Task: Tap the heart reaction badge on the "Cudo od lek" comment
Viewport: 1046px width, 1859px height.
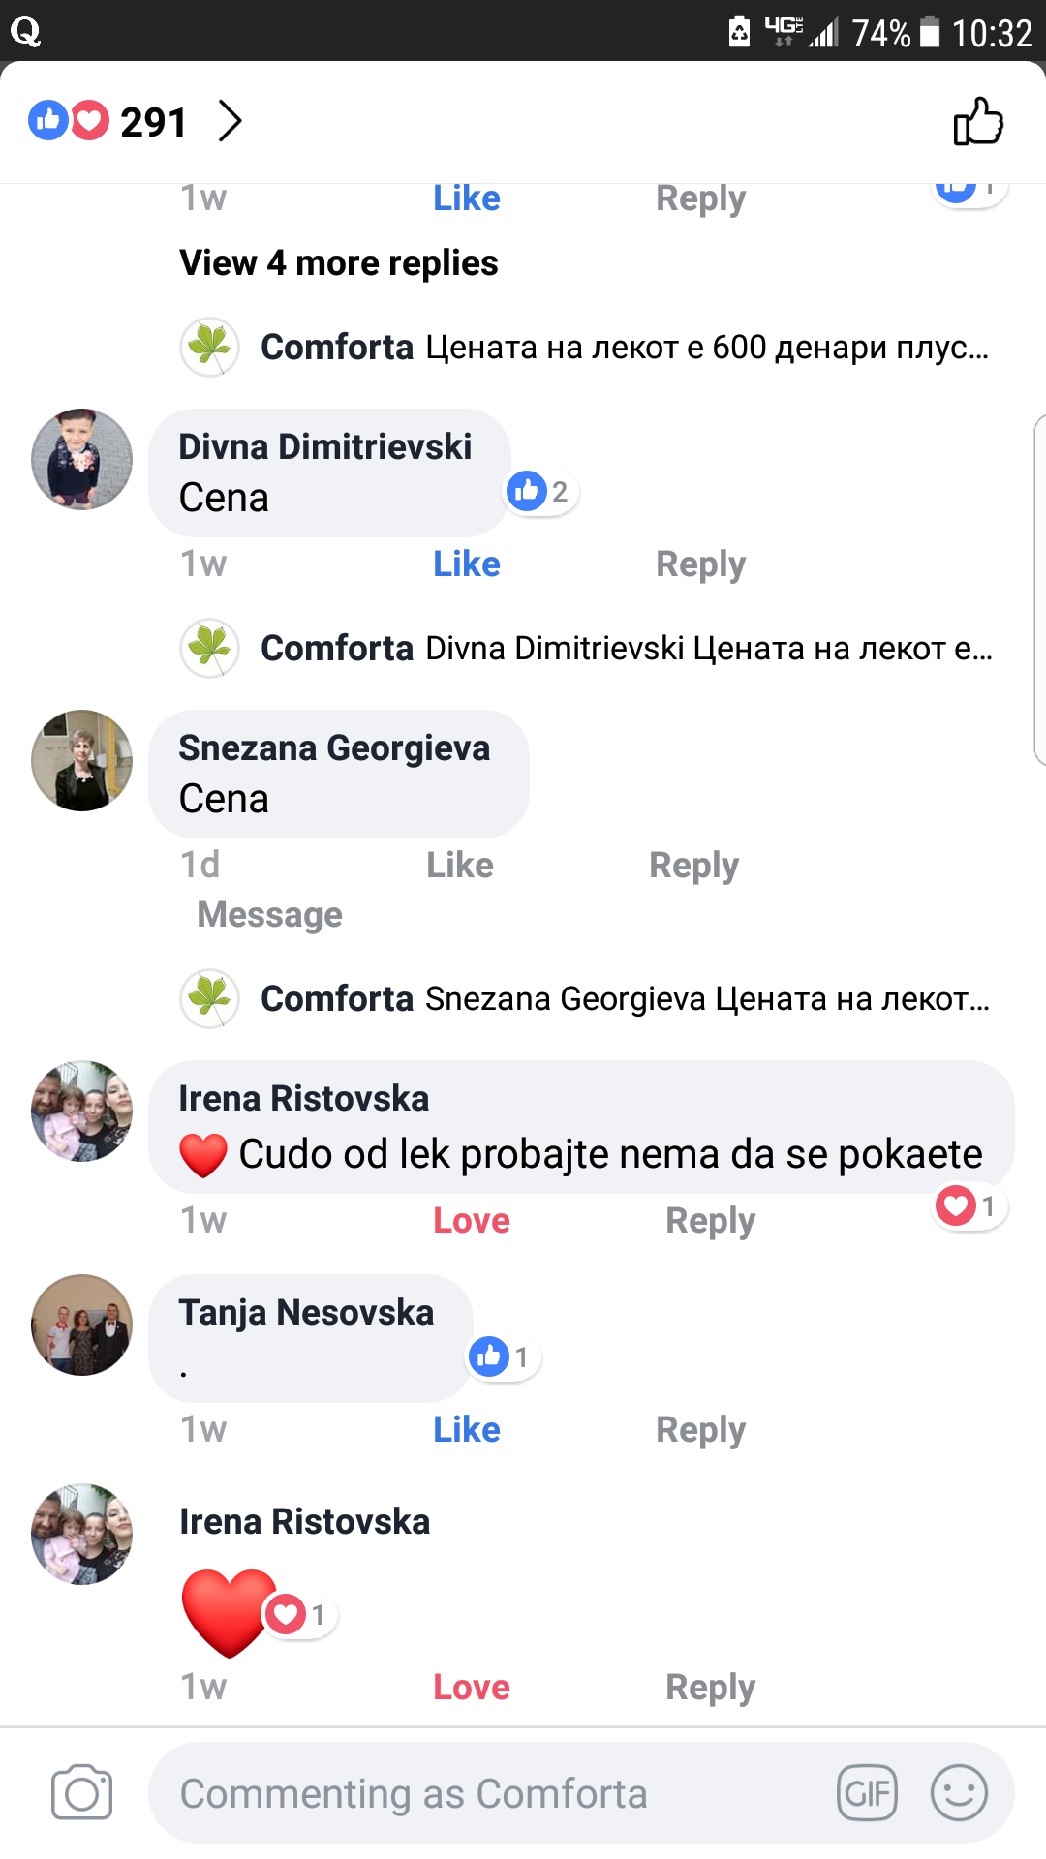Action: coord(969,1206)
